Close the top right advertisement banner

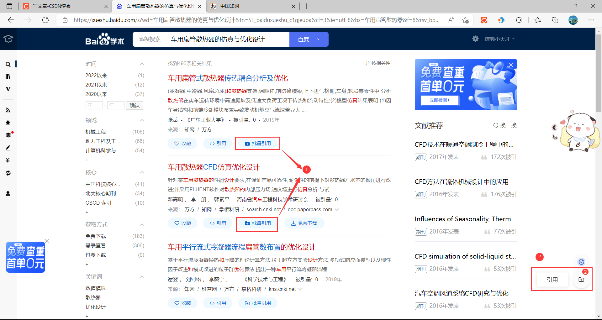coord(511,65)
